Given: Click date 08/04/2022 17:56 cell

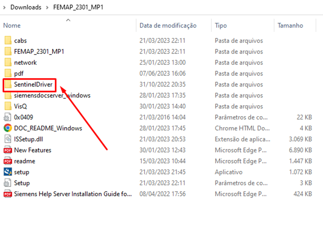Looking at the screenshot, I should pos(163,194).
